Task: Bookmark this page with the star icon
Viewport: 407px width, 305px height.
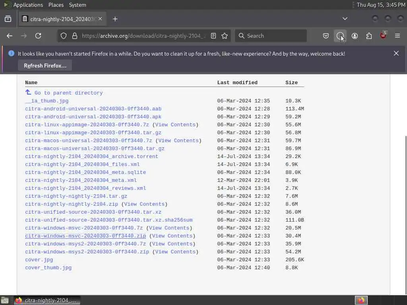Action: click(225, 36)
